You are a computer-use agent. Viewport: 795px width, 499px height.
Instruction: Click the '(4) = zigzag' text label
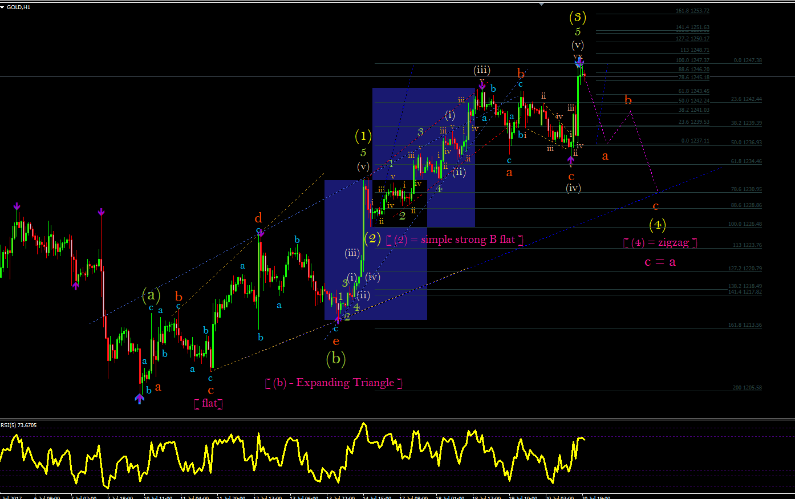click(x=660, y=242)
